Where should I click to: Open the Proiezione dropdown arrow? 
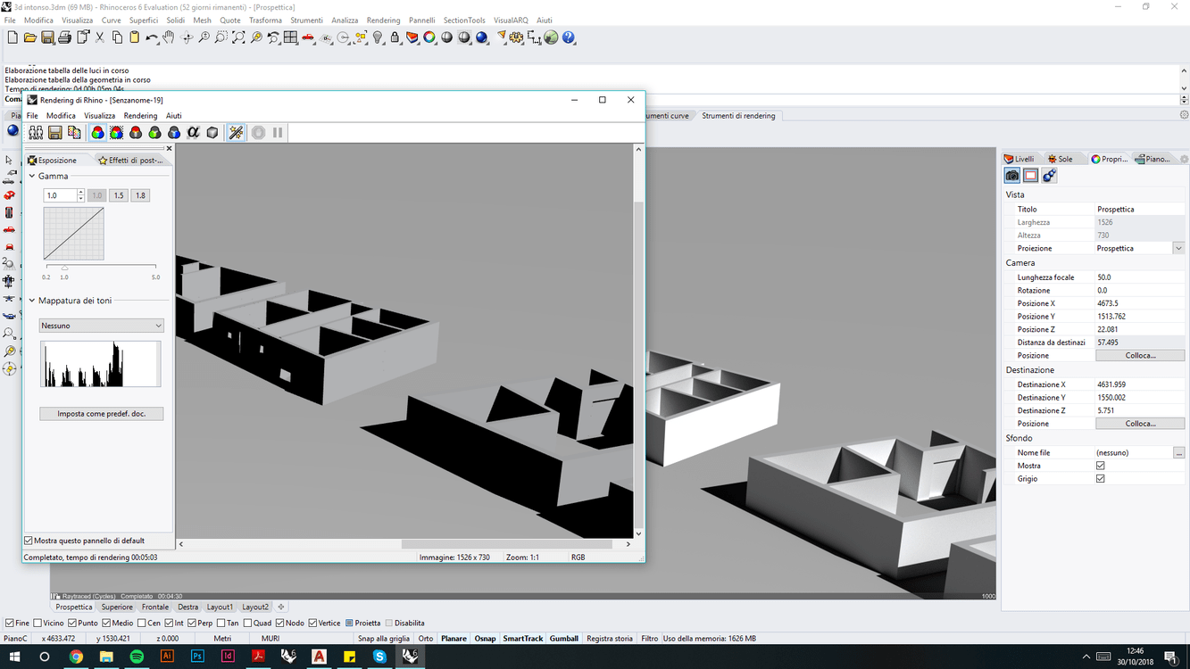(x=1178, y=249)
